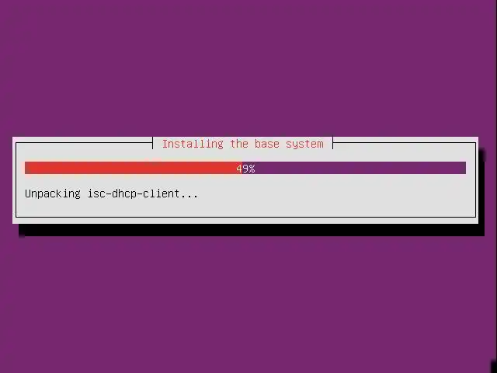Click the word "base" in the title

click(267, 144)
